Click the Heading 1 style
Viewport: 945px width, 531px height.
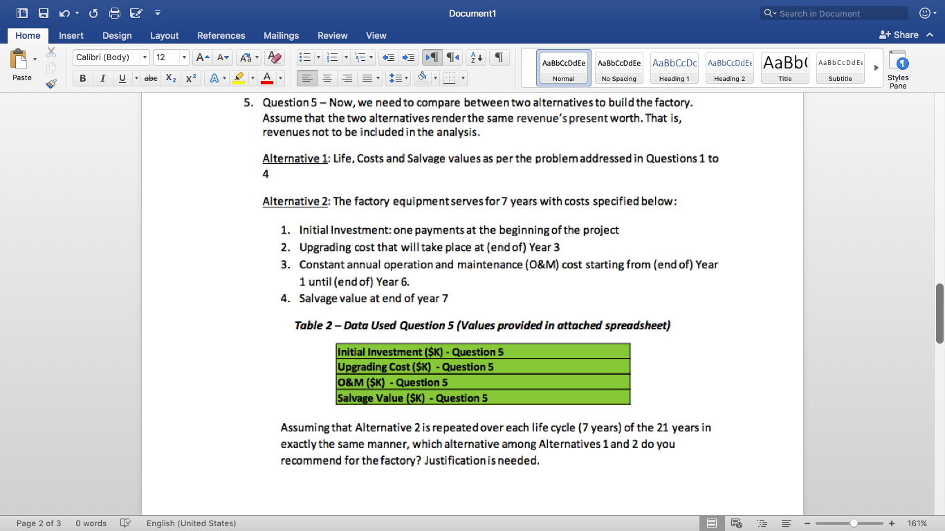pos(674,67)
